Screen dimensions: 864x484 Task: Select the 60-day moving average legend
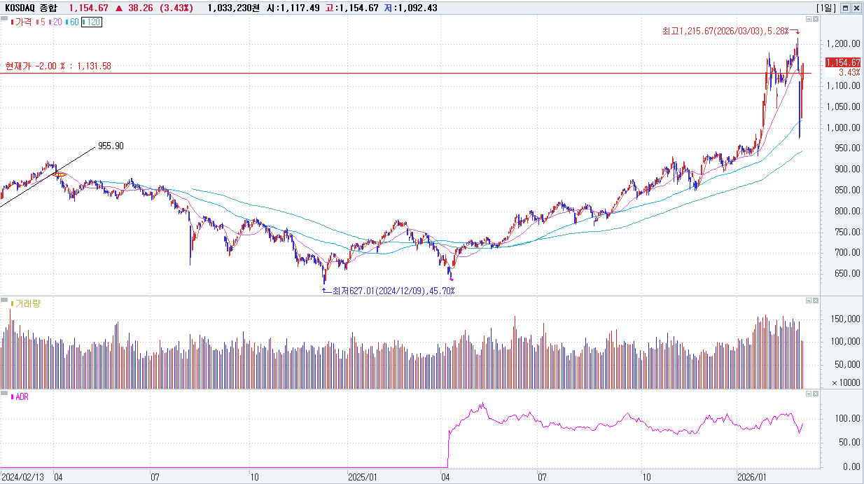(x=72, y=22)
